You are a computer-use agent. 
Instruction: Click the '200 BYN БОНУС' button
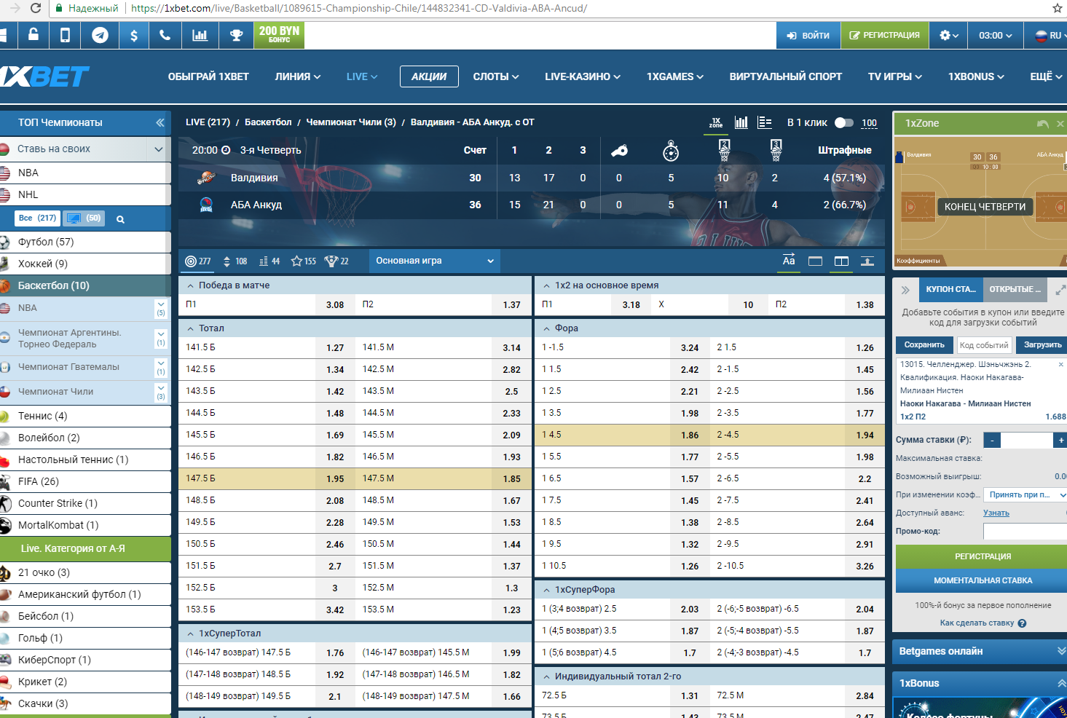(x=279, y=34)
